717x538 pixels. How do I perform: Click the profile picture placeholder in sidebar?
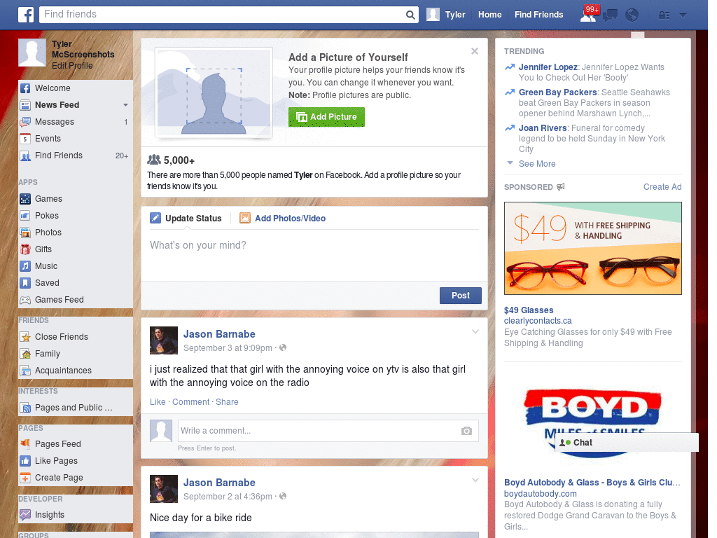[x=32, y=52]
